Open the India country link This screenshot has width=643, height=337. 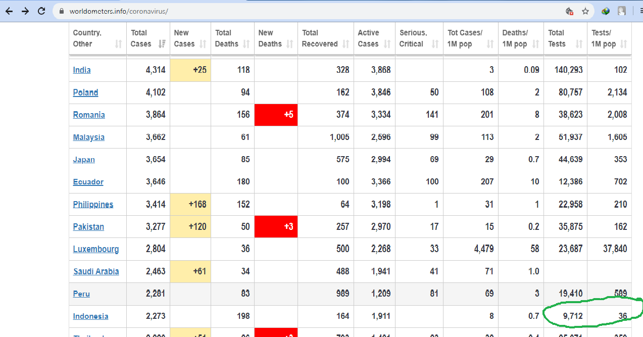[x=82, y=70]
